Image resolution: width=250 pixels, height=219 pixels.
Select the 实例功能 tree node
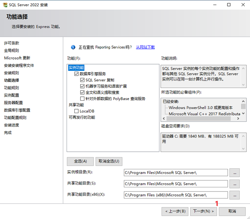76,68
